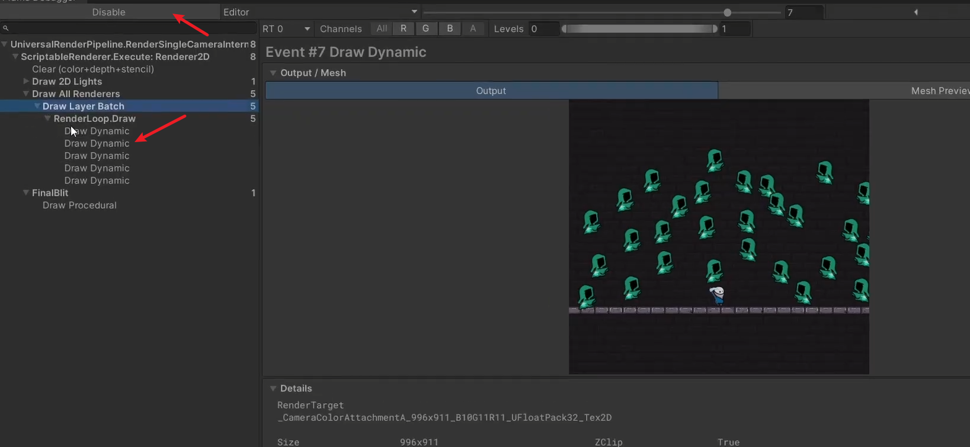The width and height of the screenshot is (970, 447).
Task: Collapse the Details section
Action: point(273,388)
